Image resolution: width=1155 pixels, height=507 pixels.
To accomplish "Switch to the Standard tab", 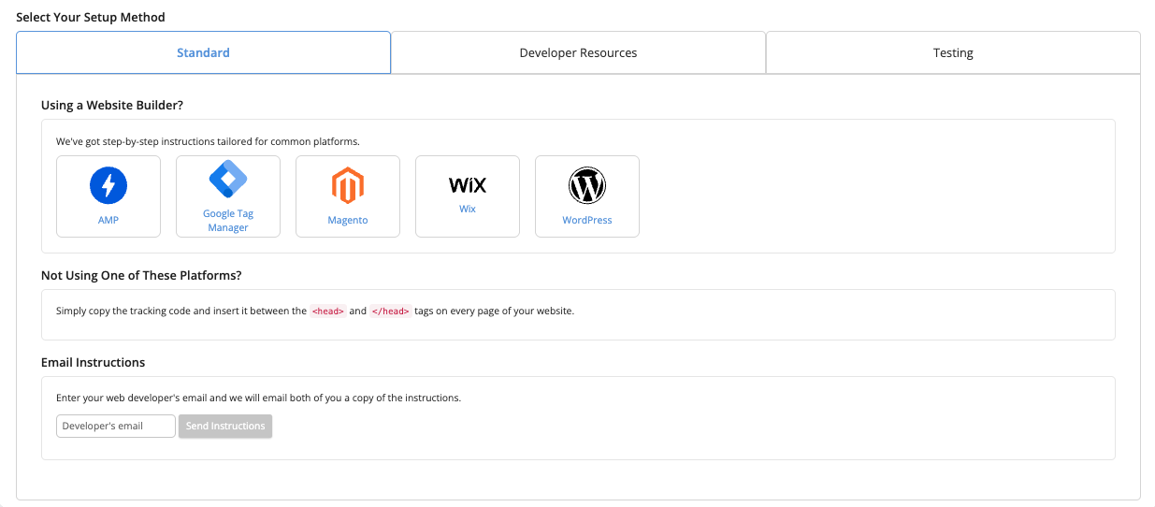I will pyautogui.click(x=203, y=52).
